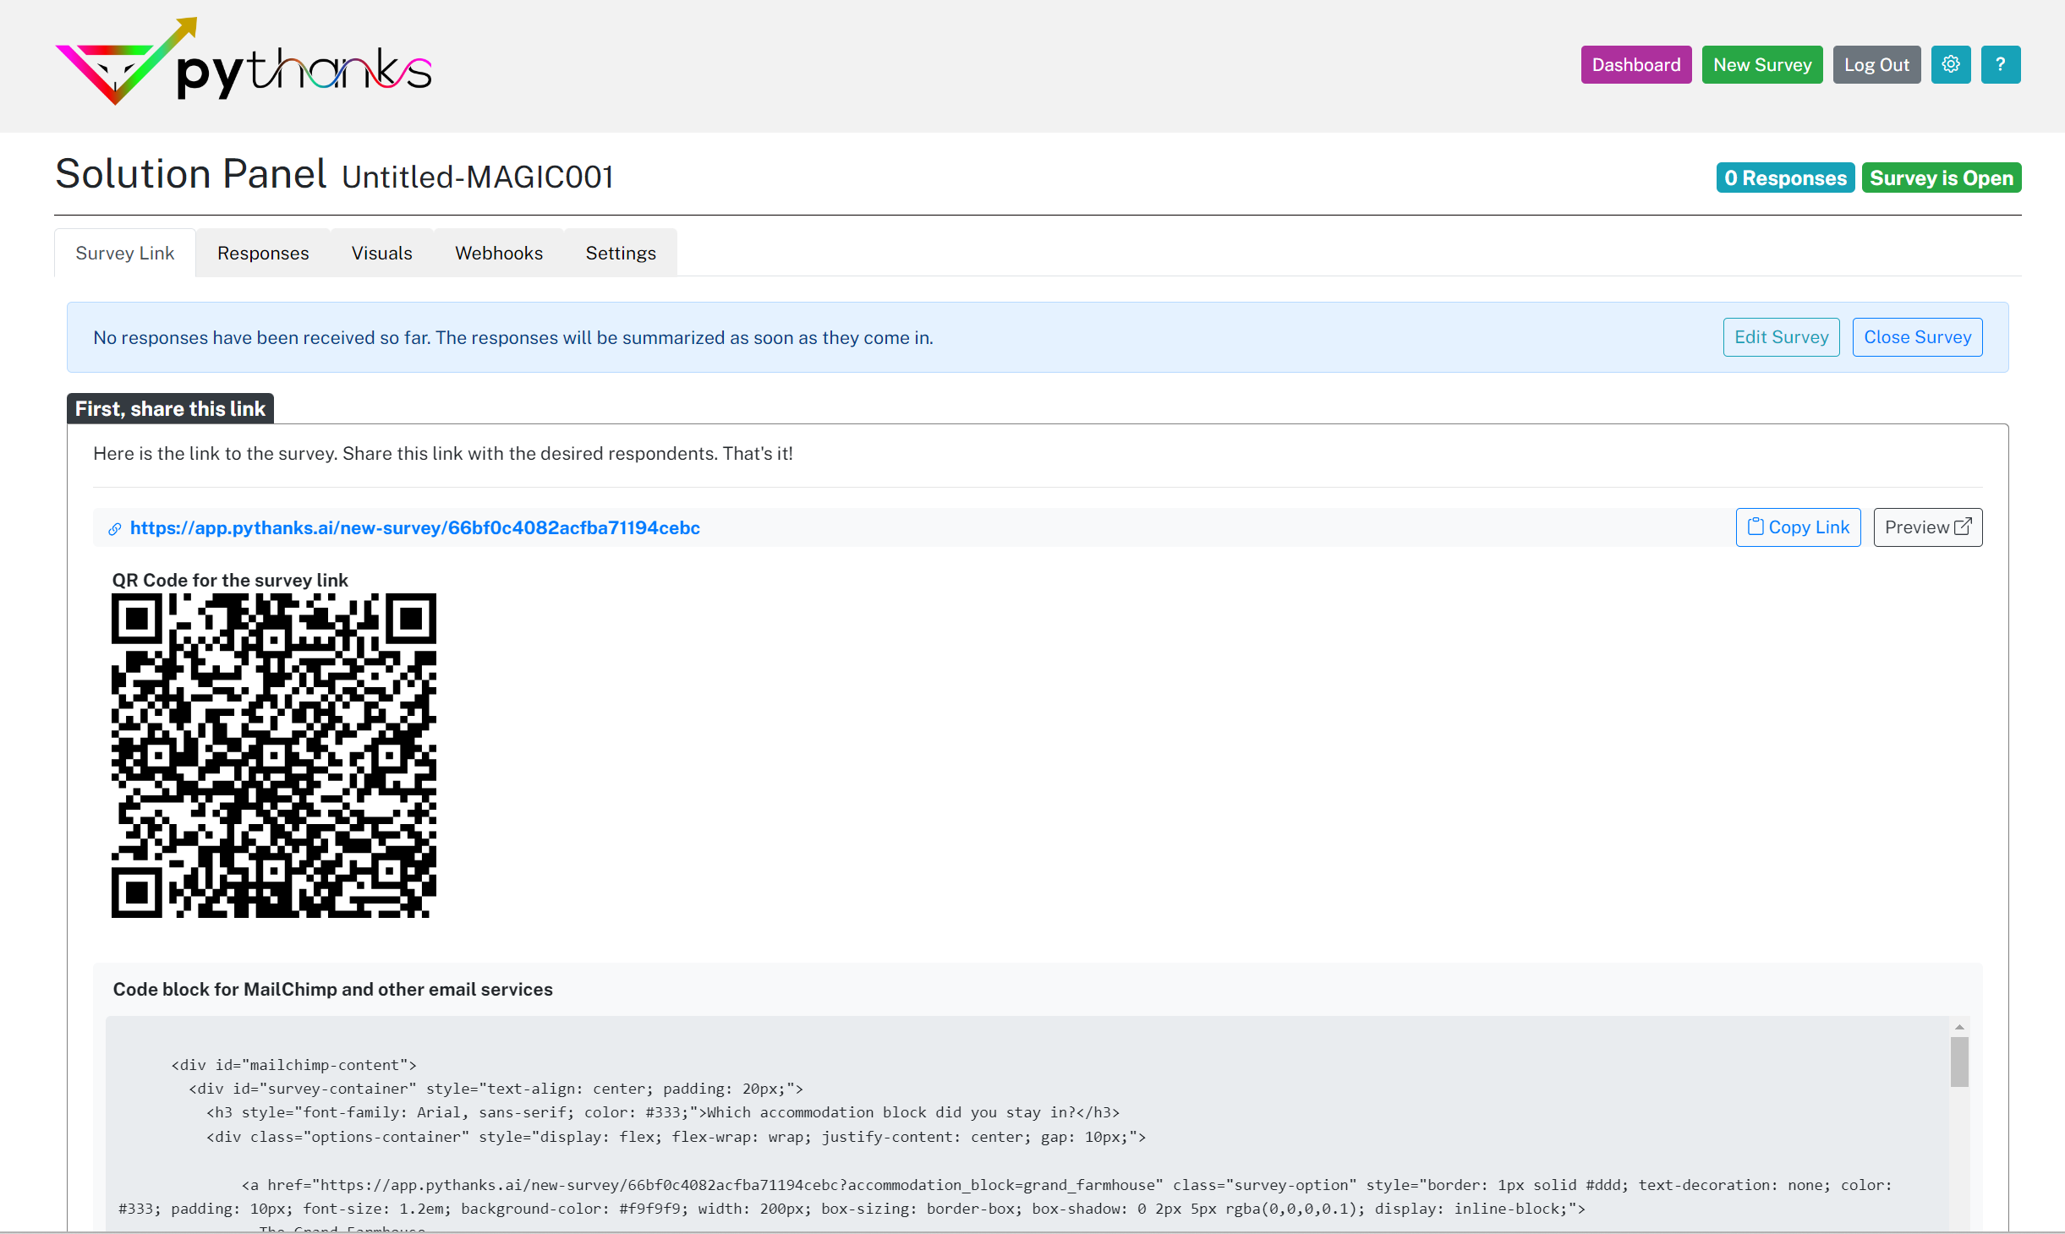
Task: Select the Survey Link tab
Action: (x=124, y=253)
